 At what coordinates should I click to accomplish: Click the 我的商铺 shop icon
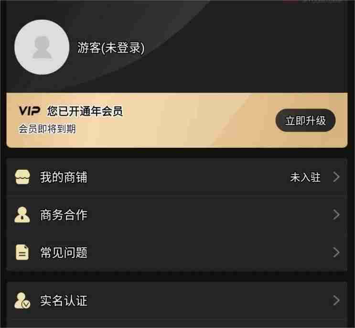pyautogui.click(x=22, y=177)
